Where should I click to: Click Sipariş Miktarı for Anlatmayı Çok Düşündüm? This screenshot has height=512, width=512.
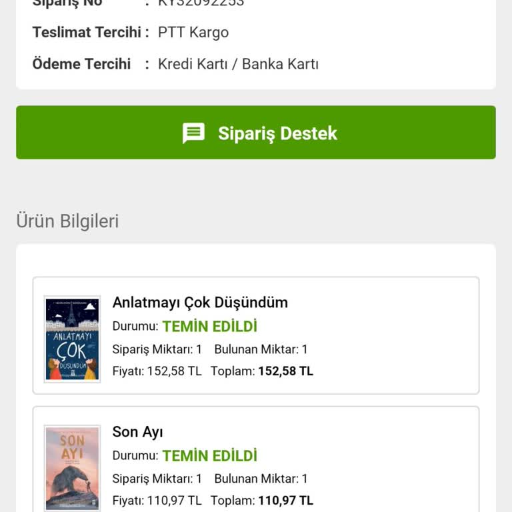click(x=157, y=349)
